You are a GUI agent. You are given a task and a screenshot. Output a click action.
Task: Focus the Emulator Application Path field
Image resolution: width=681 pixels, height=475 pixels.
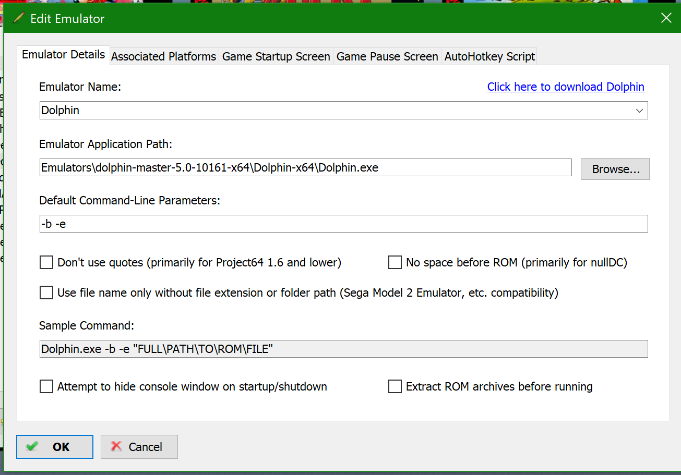[x=306, y=168]
